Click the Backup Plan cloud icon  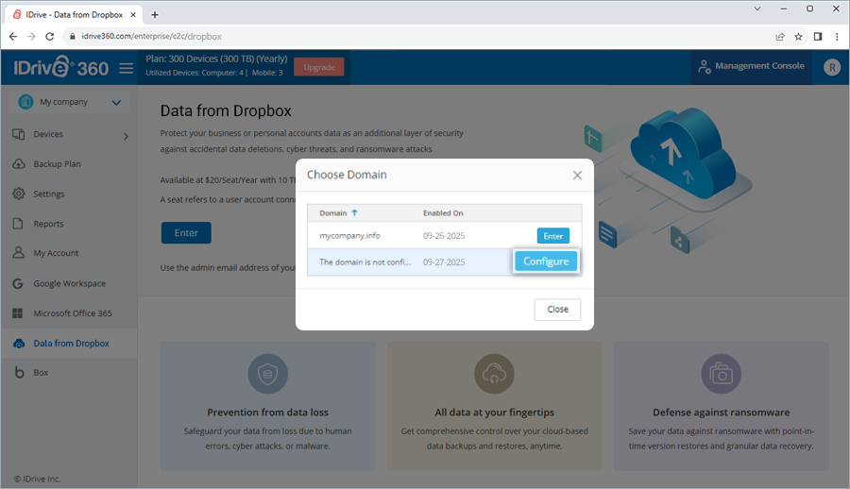click(x=19, y=163)
